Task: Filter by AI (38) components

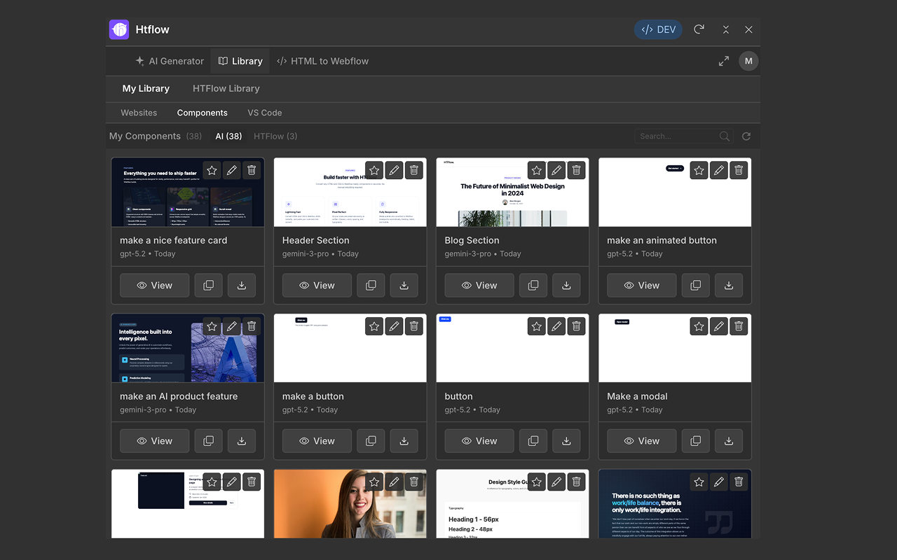Action: point(228,136)
